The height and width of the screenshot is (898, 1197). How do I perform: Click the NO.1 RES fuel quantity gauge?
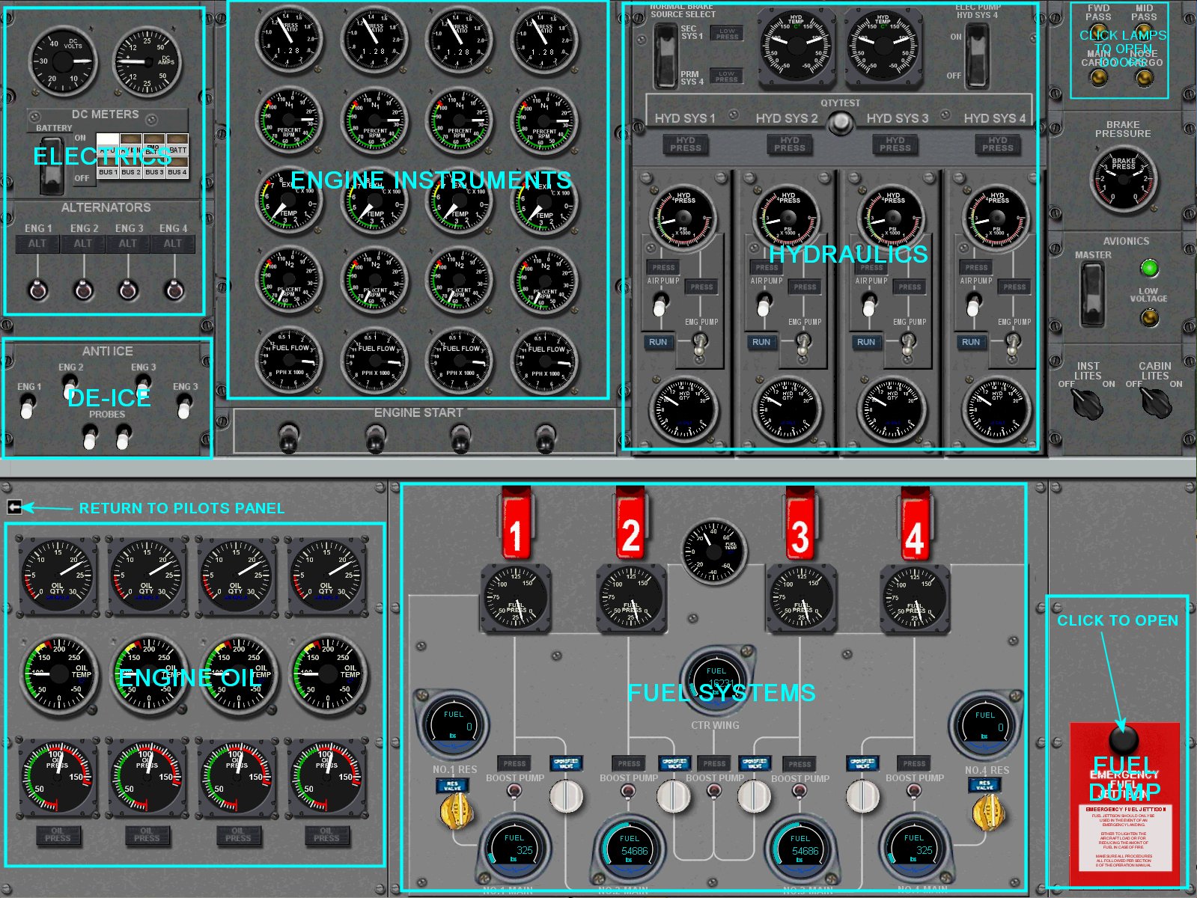[451, 724]
